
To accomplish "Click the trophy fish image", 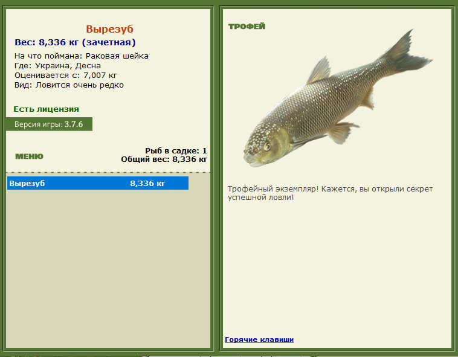I will coord(338,98).
